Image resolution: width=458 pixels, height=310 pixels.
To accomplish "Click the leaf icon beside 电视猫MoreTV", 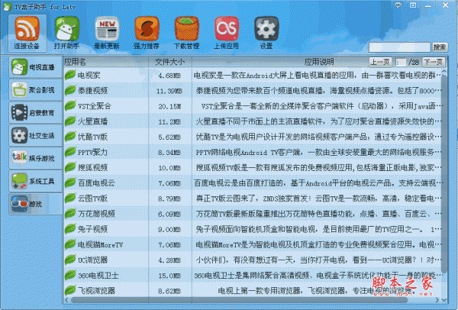I will (70, 244).
